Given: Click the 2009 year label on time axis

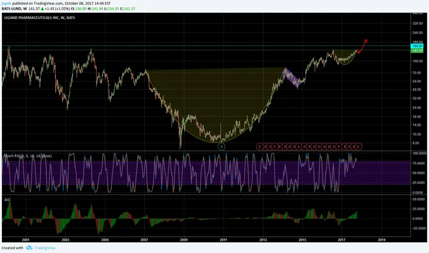Looking at the screenshot, I should [x=184, y=240].
